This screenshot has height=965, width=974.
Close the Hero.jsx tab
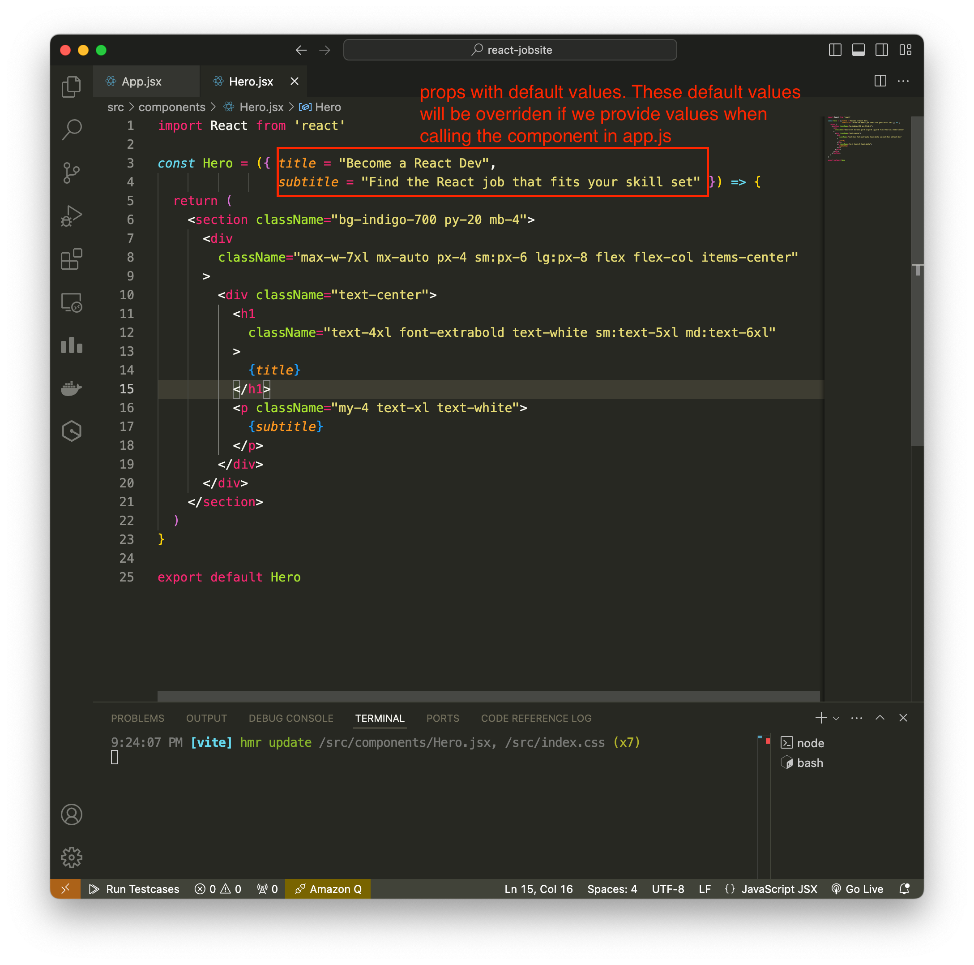point(295,81)
